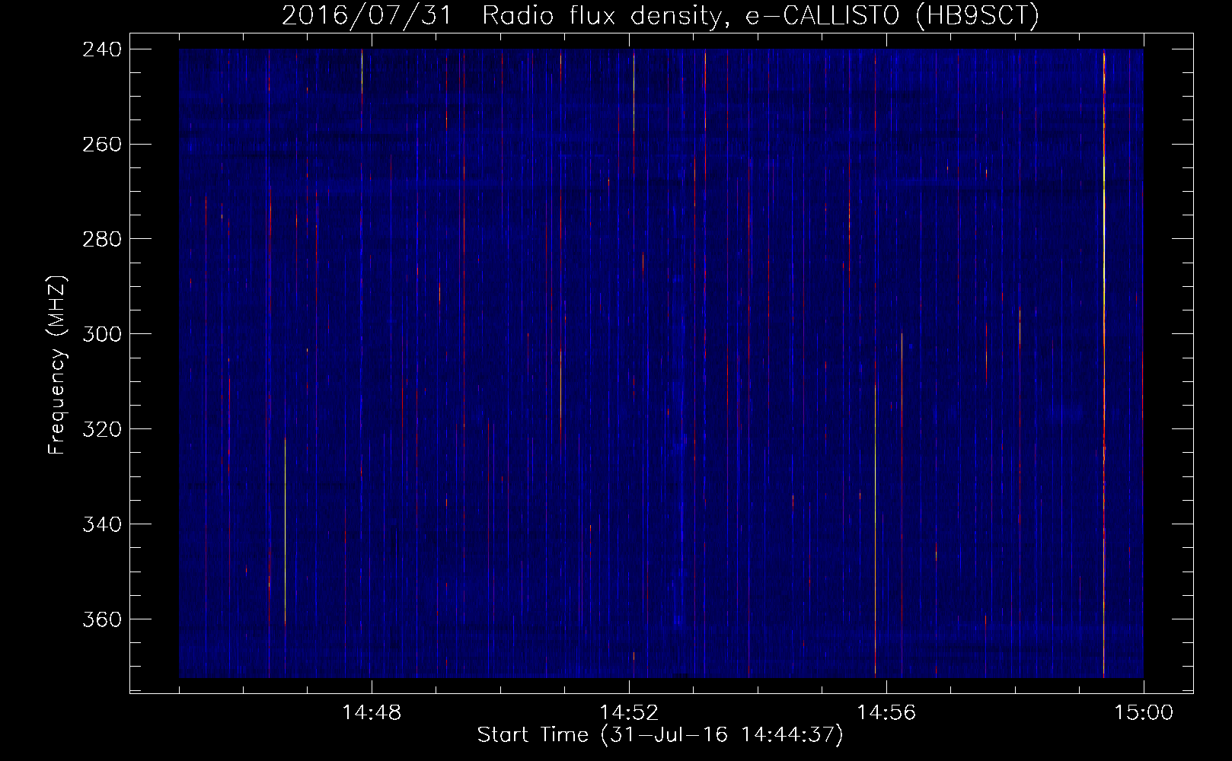Click the bright yellow-white vertical streak just before 15:00

click(1103, 363)
